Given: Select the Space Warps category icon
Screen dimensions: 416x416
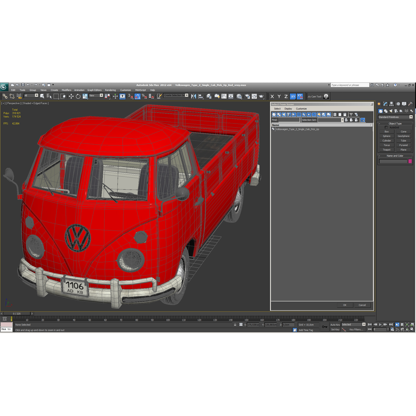Looking at the screenshot, I should 407,111.
